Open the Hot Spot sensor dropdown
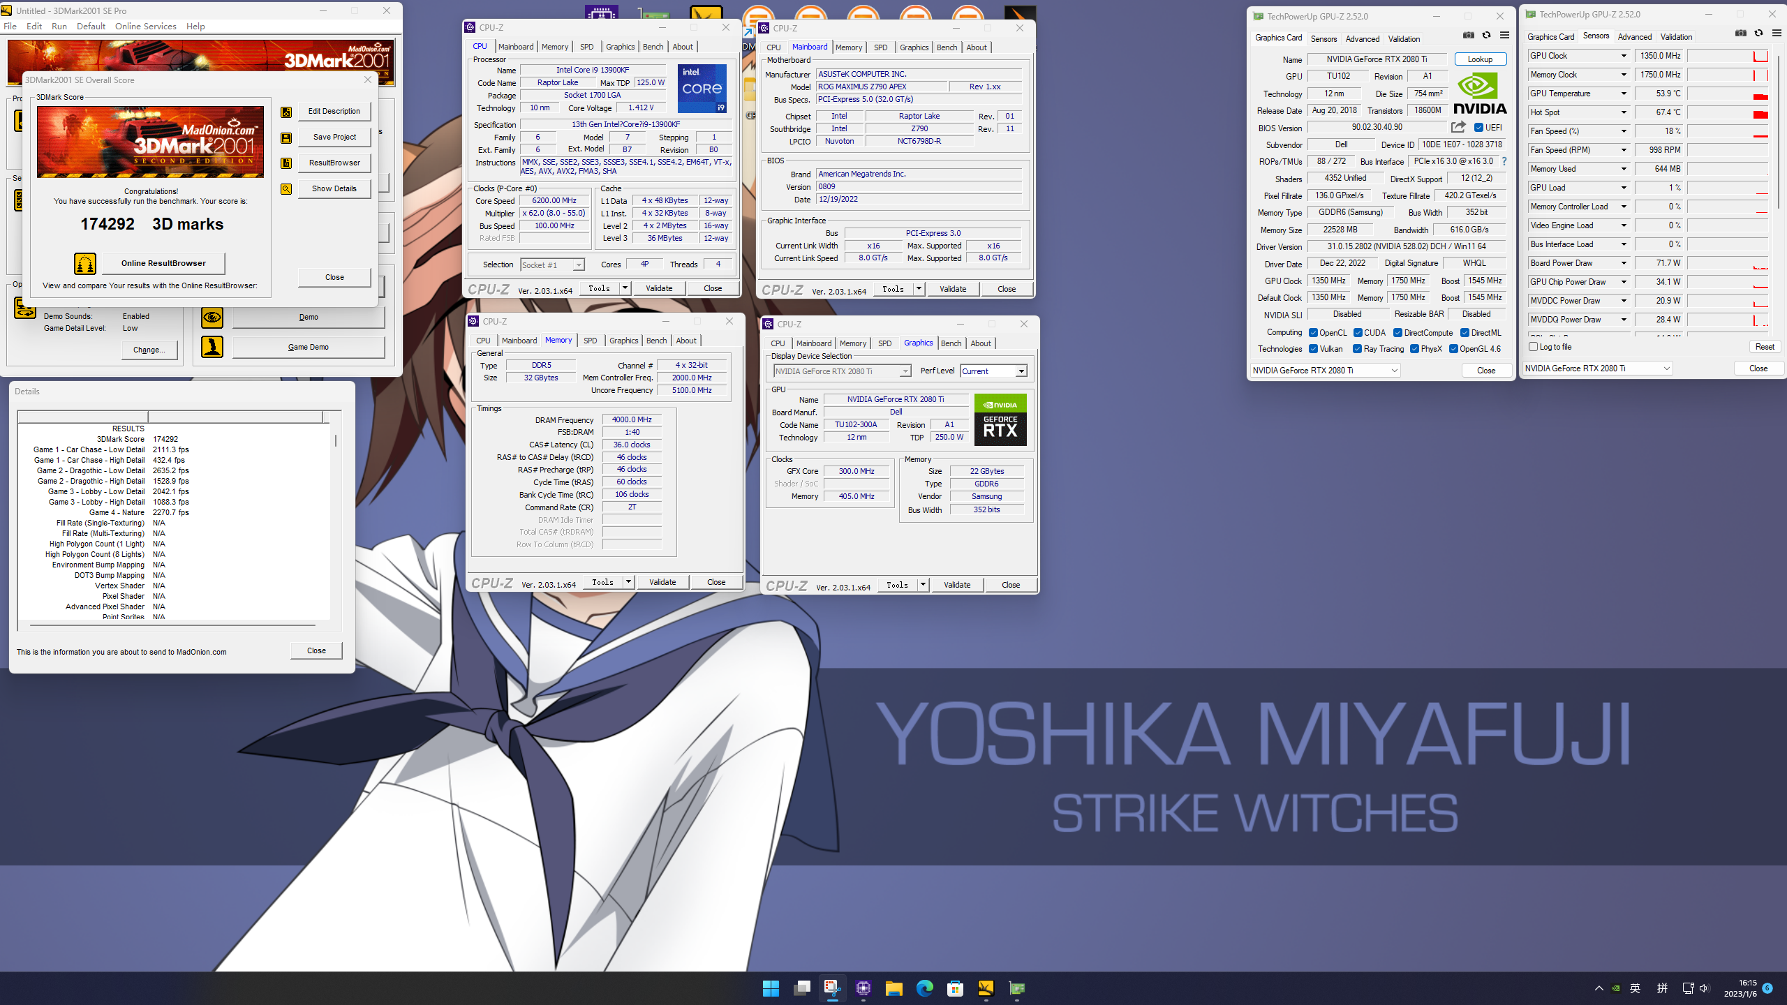Image resolution: width=1787 pixels, height=1005 pixels. (x=1624, y=112)
